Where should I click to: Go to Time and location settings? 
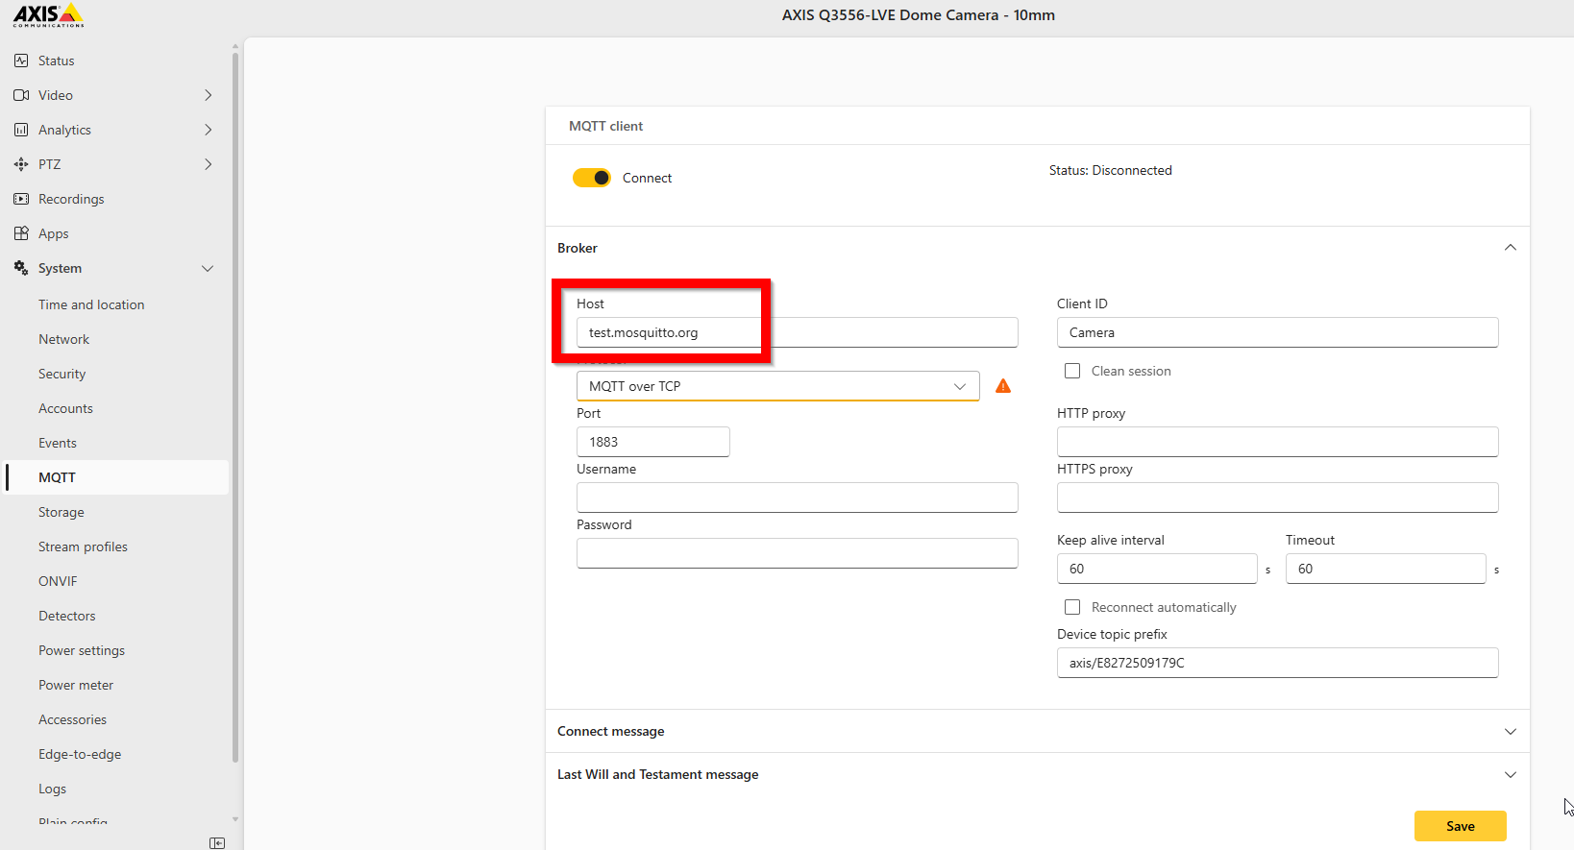coord(91,304)
